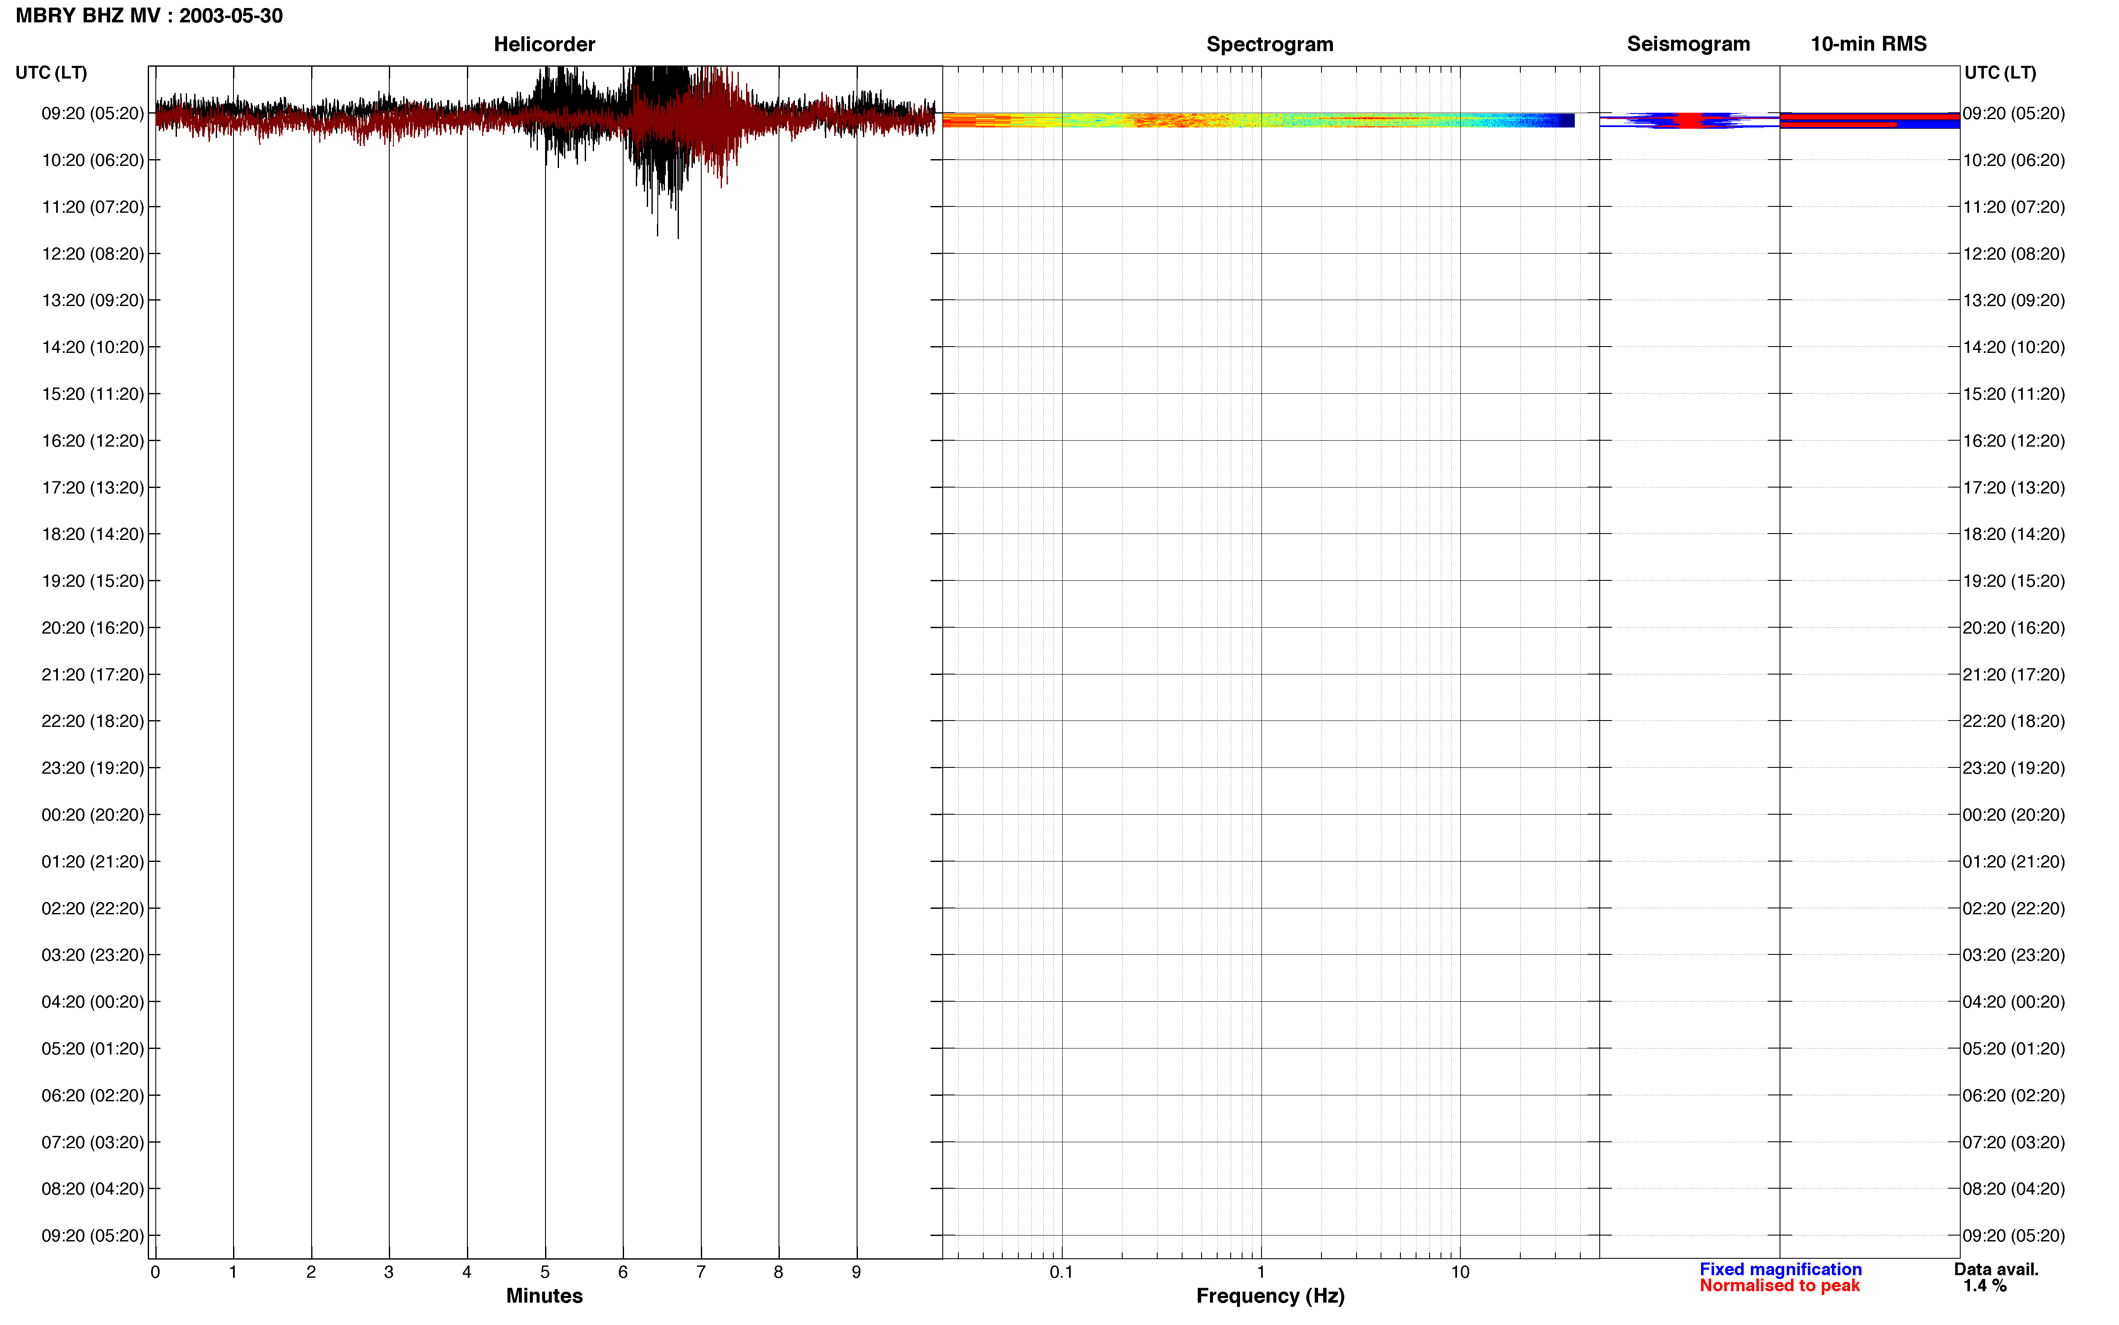
Task: Select the Spectrogram panel heading
Action: tap(1270, 44)
